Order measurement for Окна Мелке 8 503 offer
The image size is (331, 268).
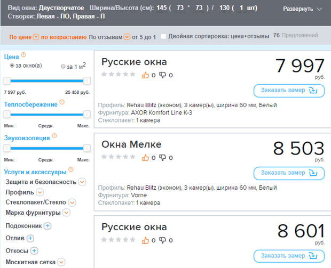[x=289, y=173]
